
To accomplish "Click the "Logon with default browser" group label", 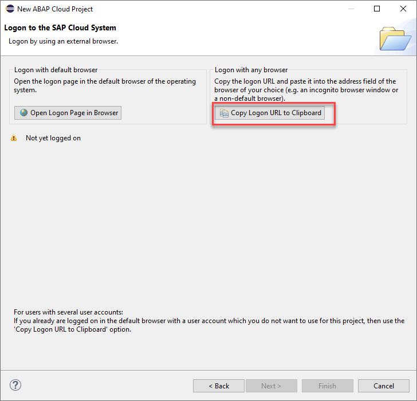I will (56, 70).
